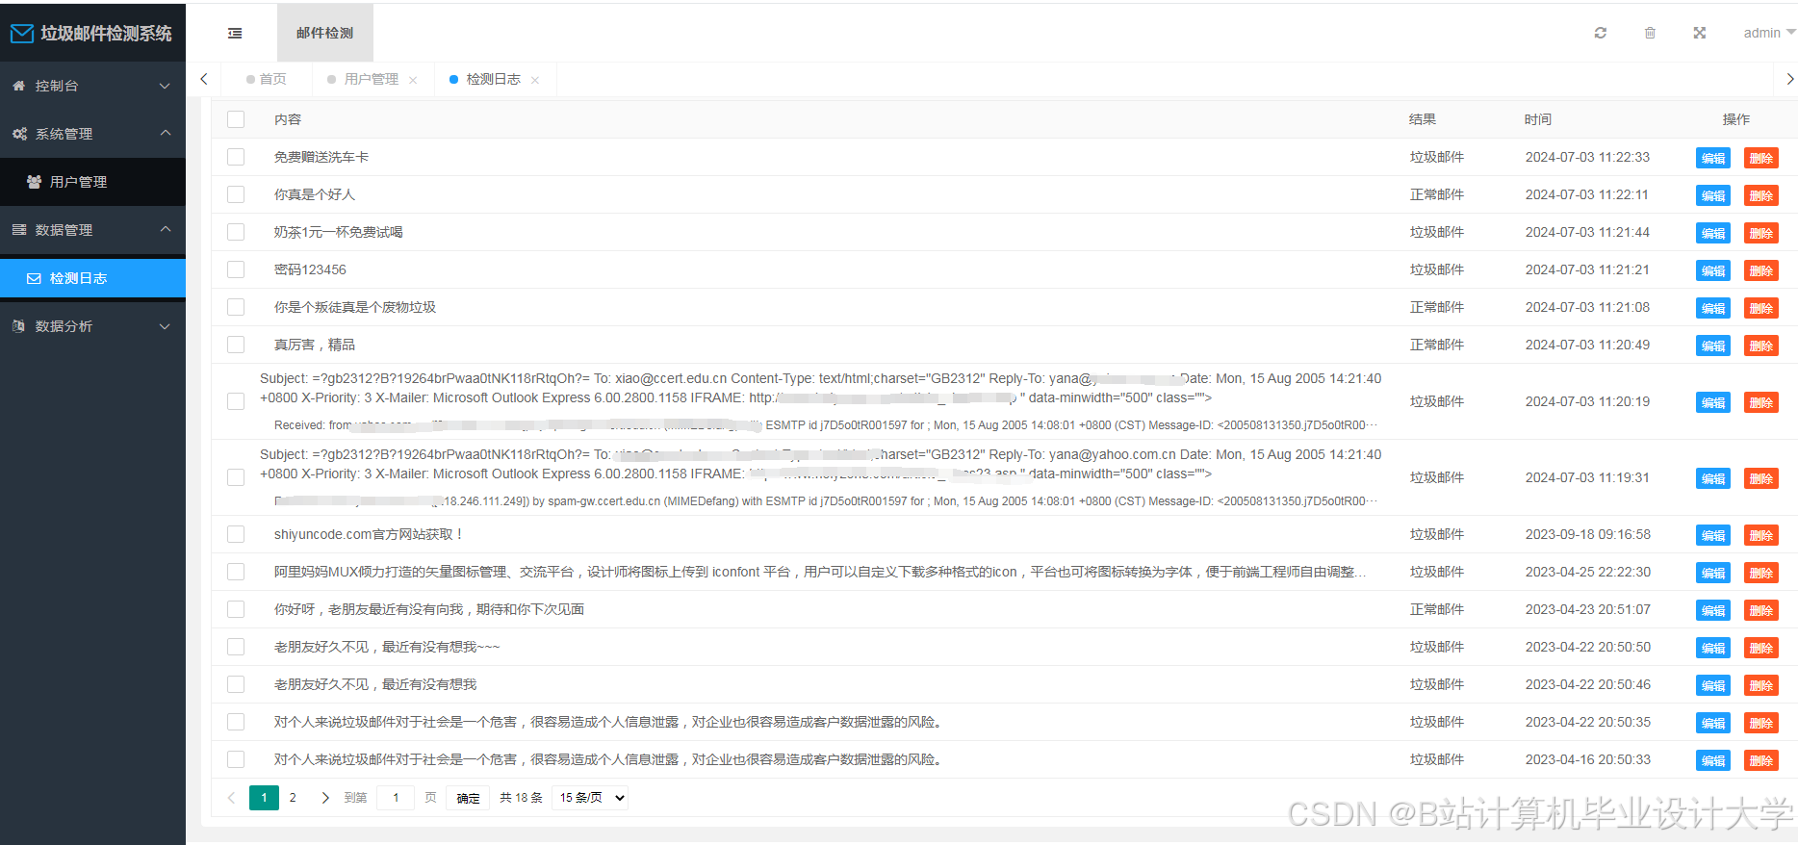Check the row 真厉害，精品
1798x845 pixels.
(236, 345)
